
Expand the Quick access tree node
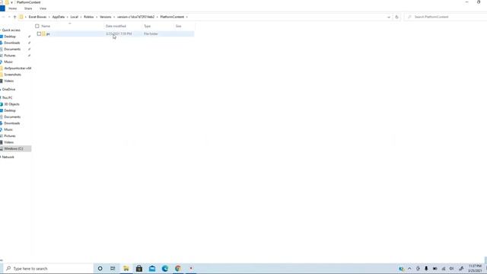coord(1,30)
